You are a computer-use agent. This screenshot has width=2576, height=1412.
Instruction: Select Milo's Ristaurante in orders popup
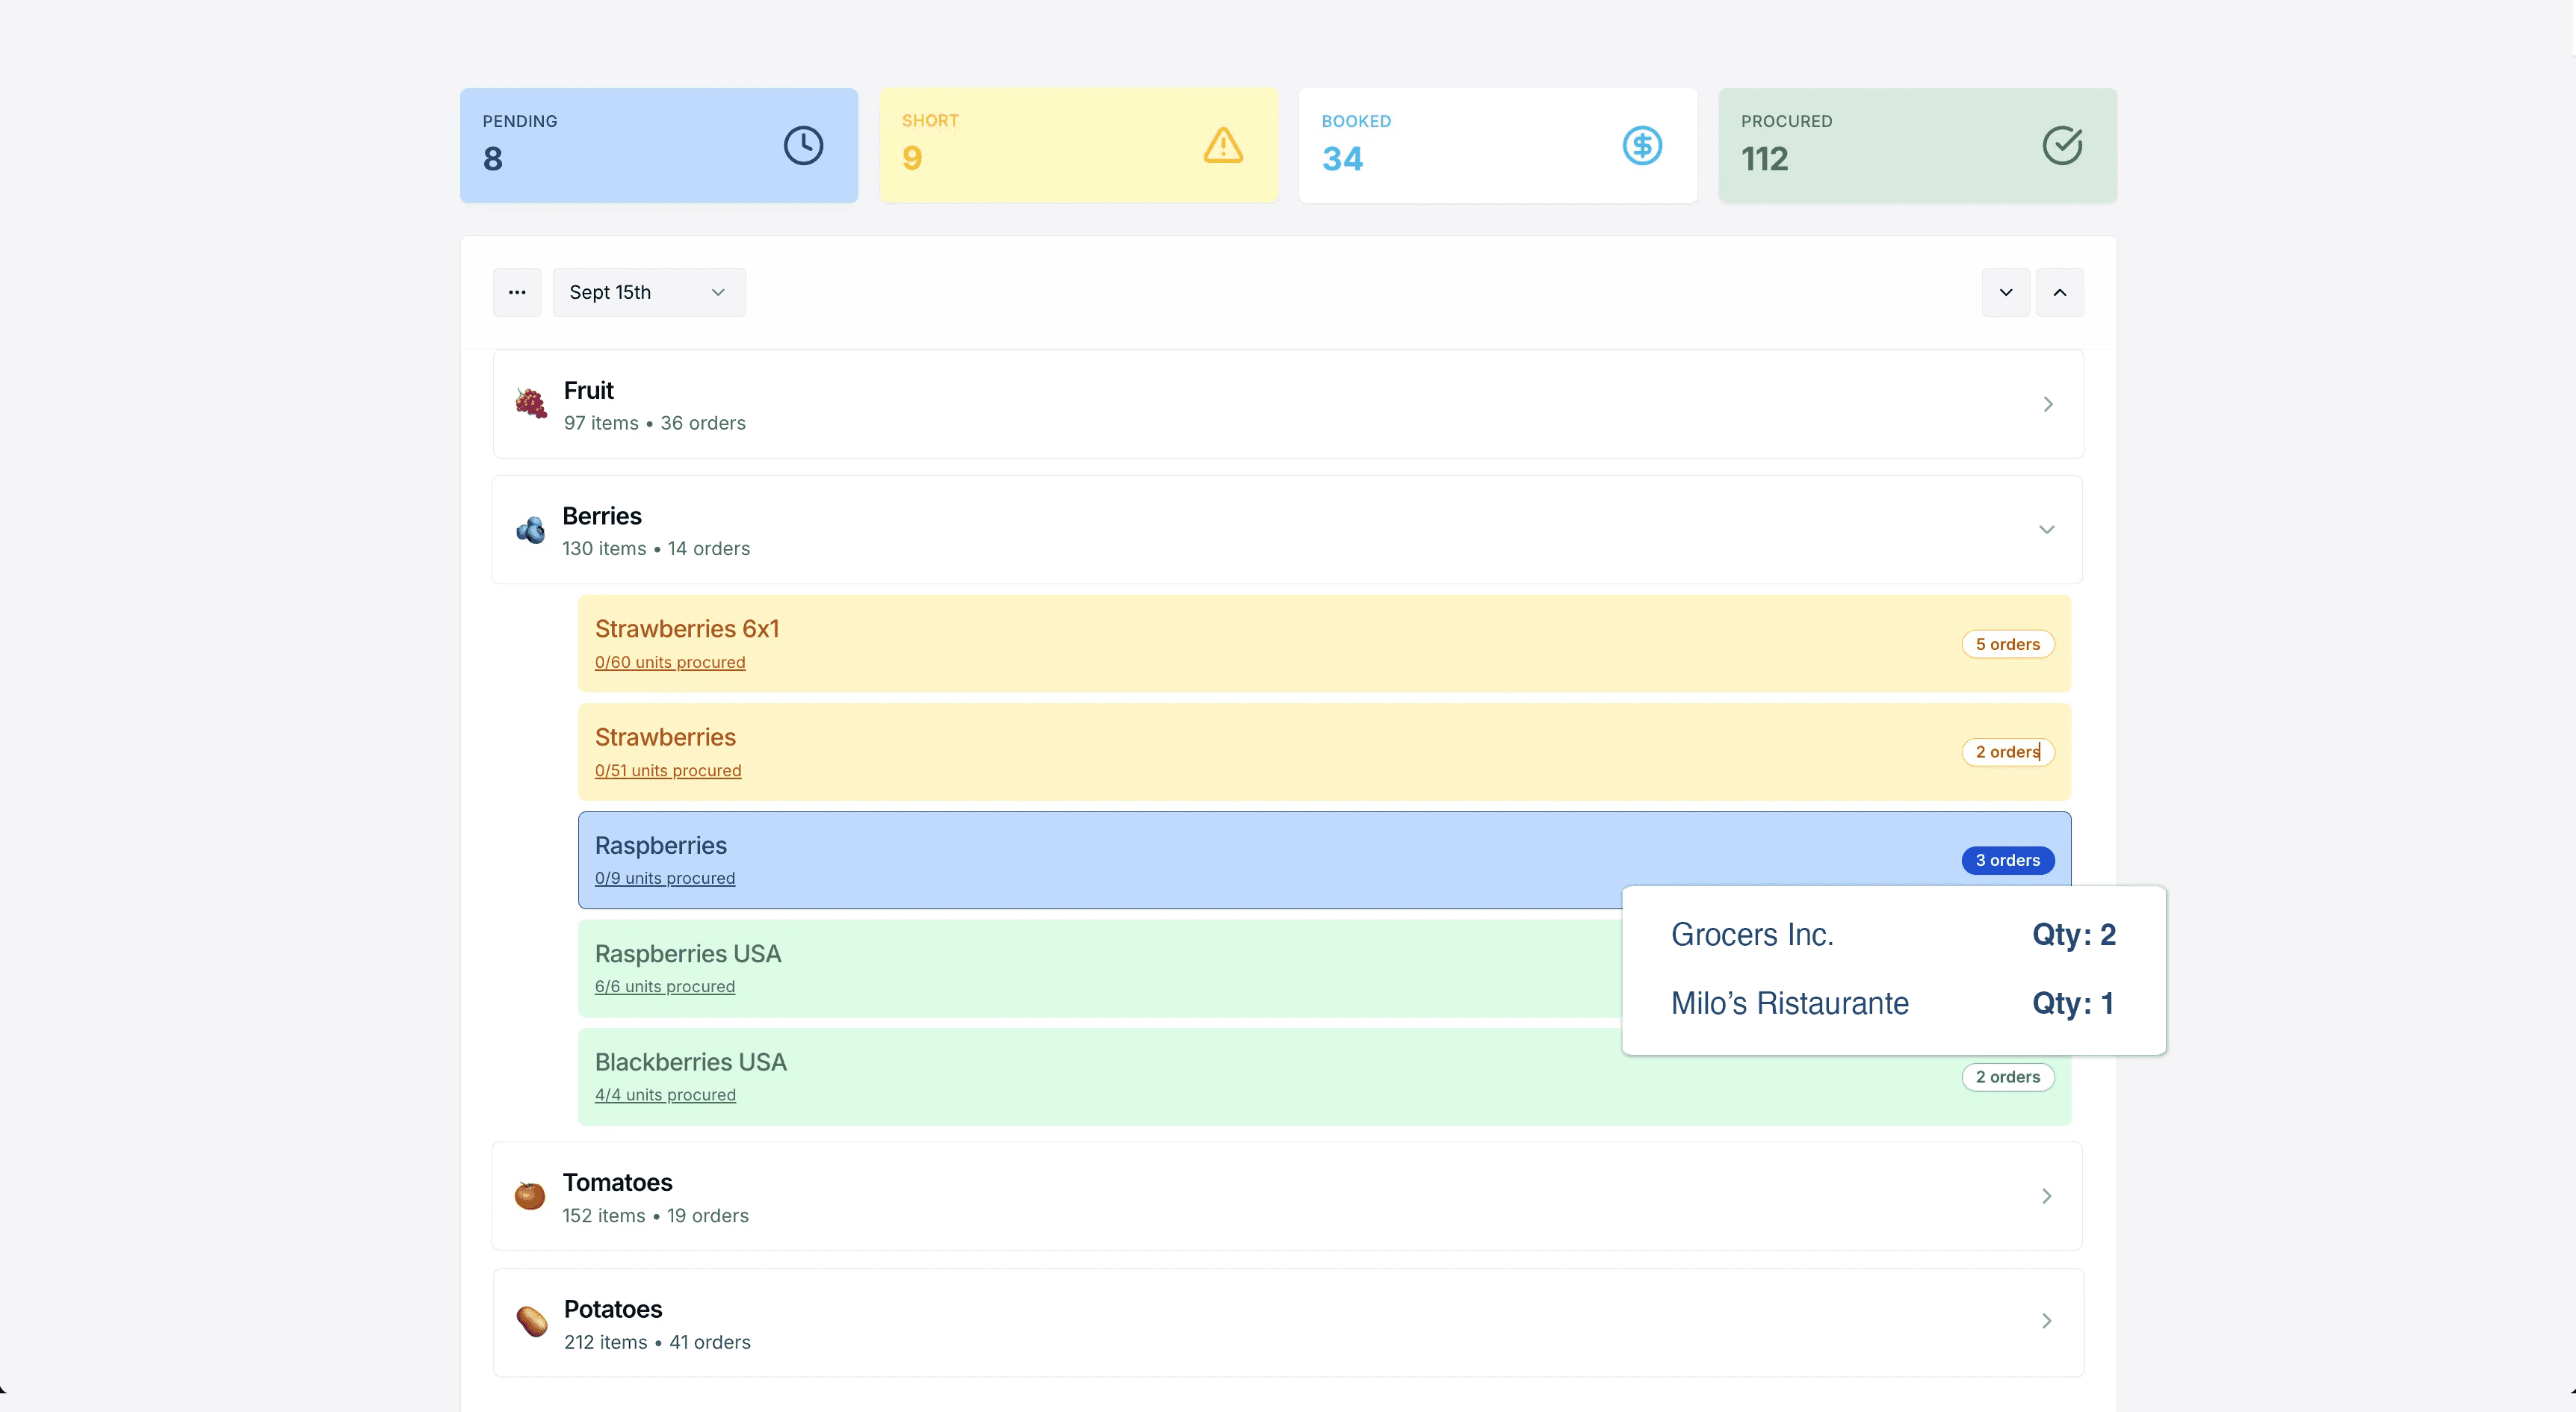[1790, 1004]
